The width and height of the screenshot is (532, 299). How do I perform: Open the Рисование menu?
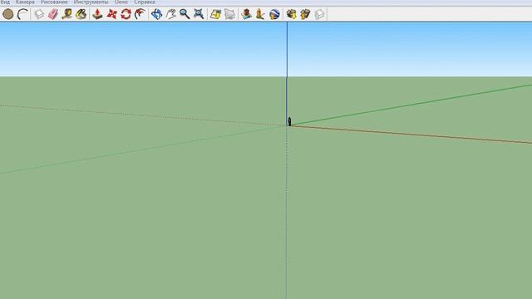[54, 2]
